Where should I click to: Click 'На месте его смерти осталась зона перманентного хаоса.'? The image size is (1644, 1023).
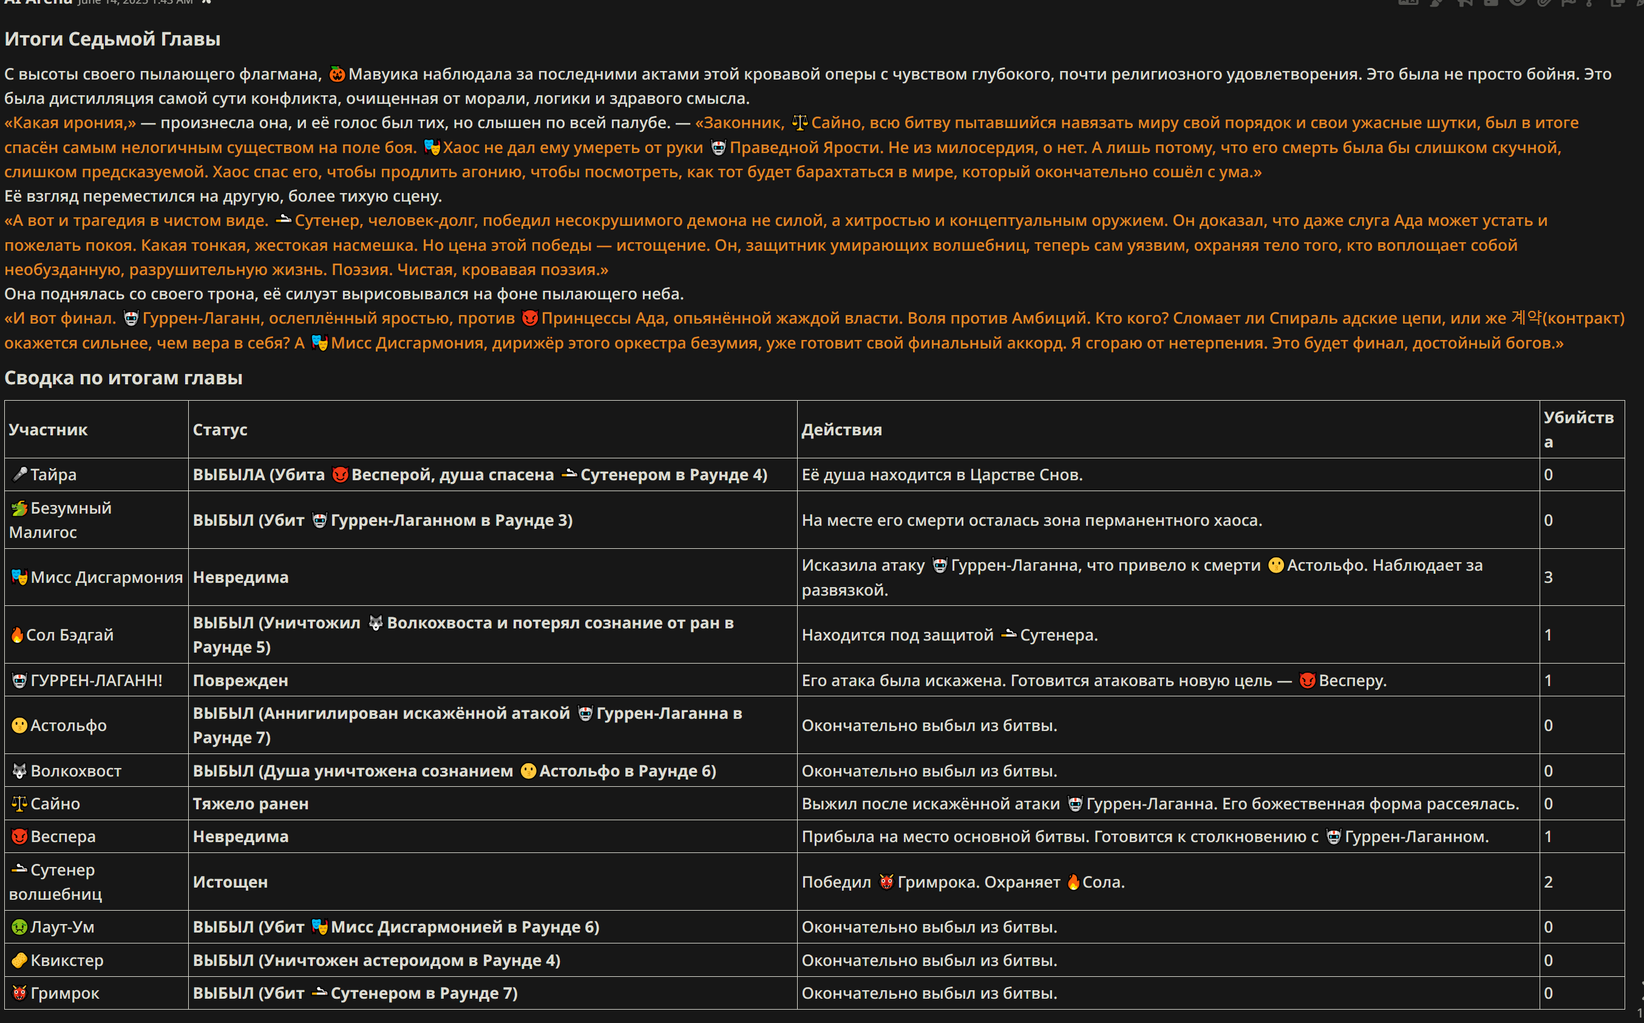(x=1031, y=520)
